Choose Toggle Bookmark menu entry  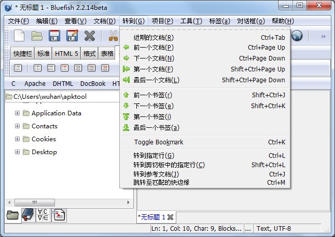(x=205, y=142)
